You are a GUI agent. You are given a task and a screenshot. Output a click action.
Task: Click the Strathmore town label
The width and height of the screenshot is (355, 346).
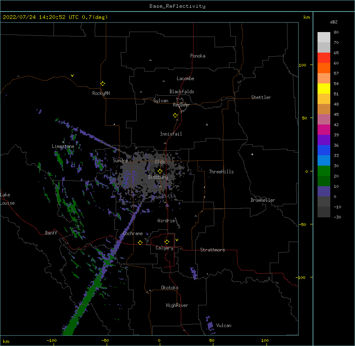click(213, 250)
